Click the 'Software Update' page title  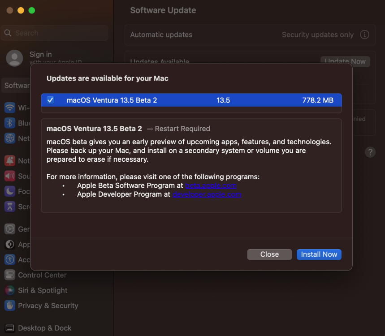(x=163, y=10)
